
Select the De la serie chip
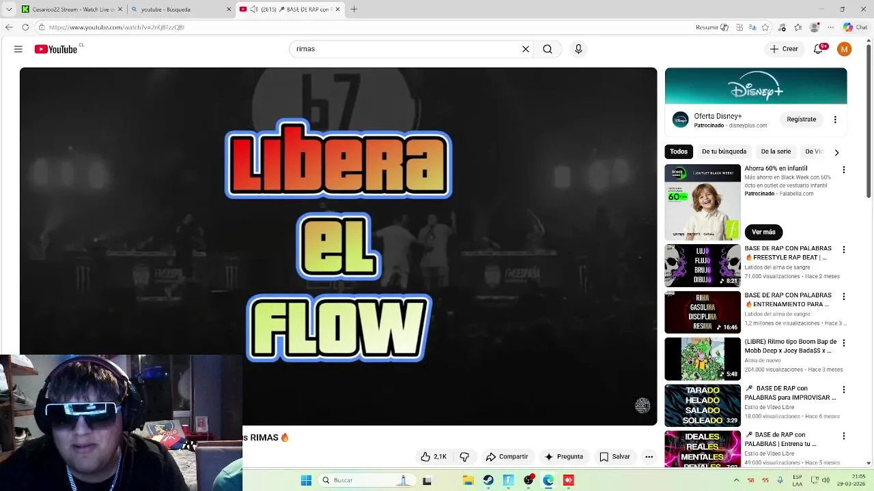point(776,151)
